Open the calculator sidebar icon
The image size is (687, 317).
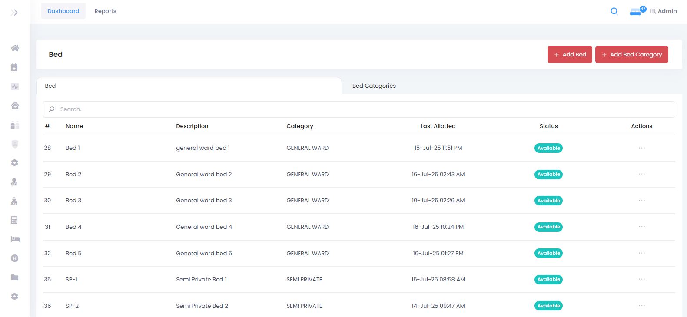point(14,220)
